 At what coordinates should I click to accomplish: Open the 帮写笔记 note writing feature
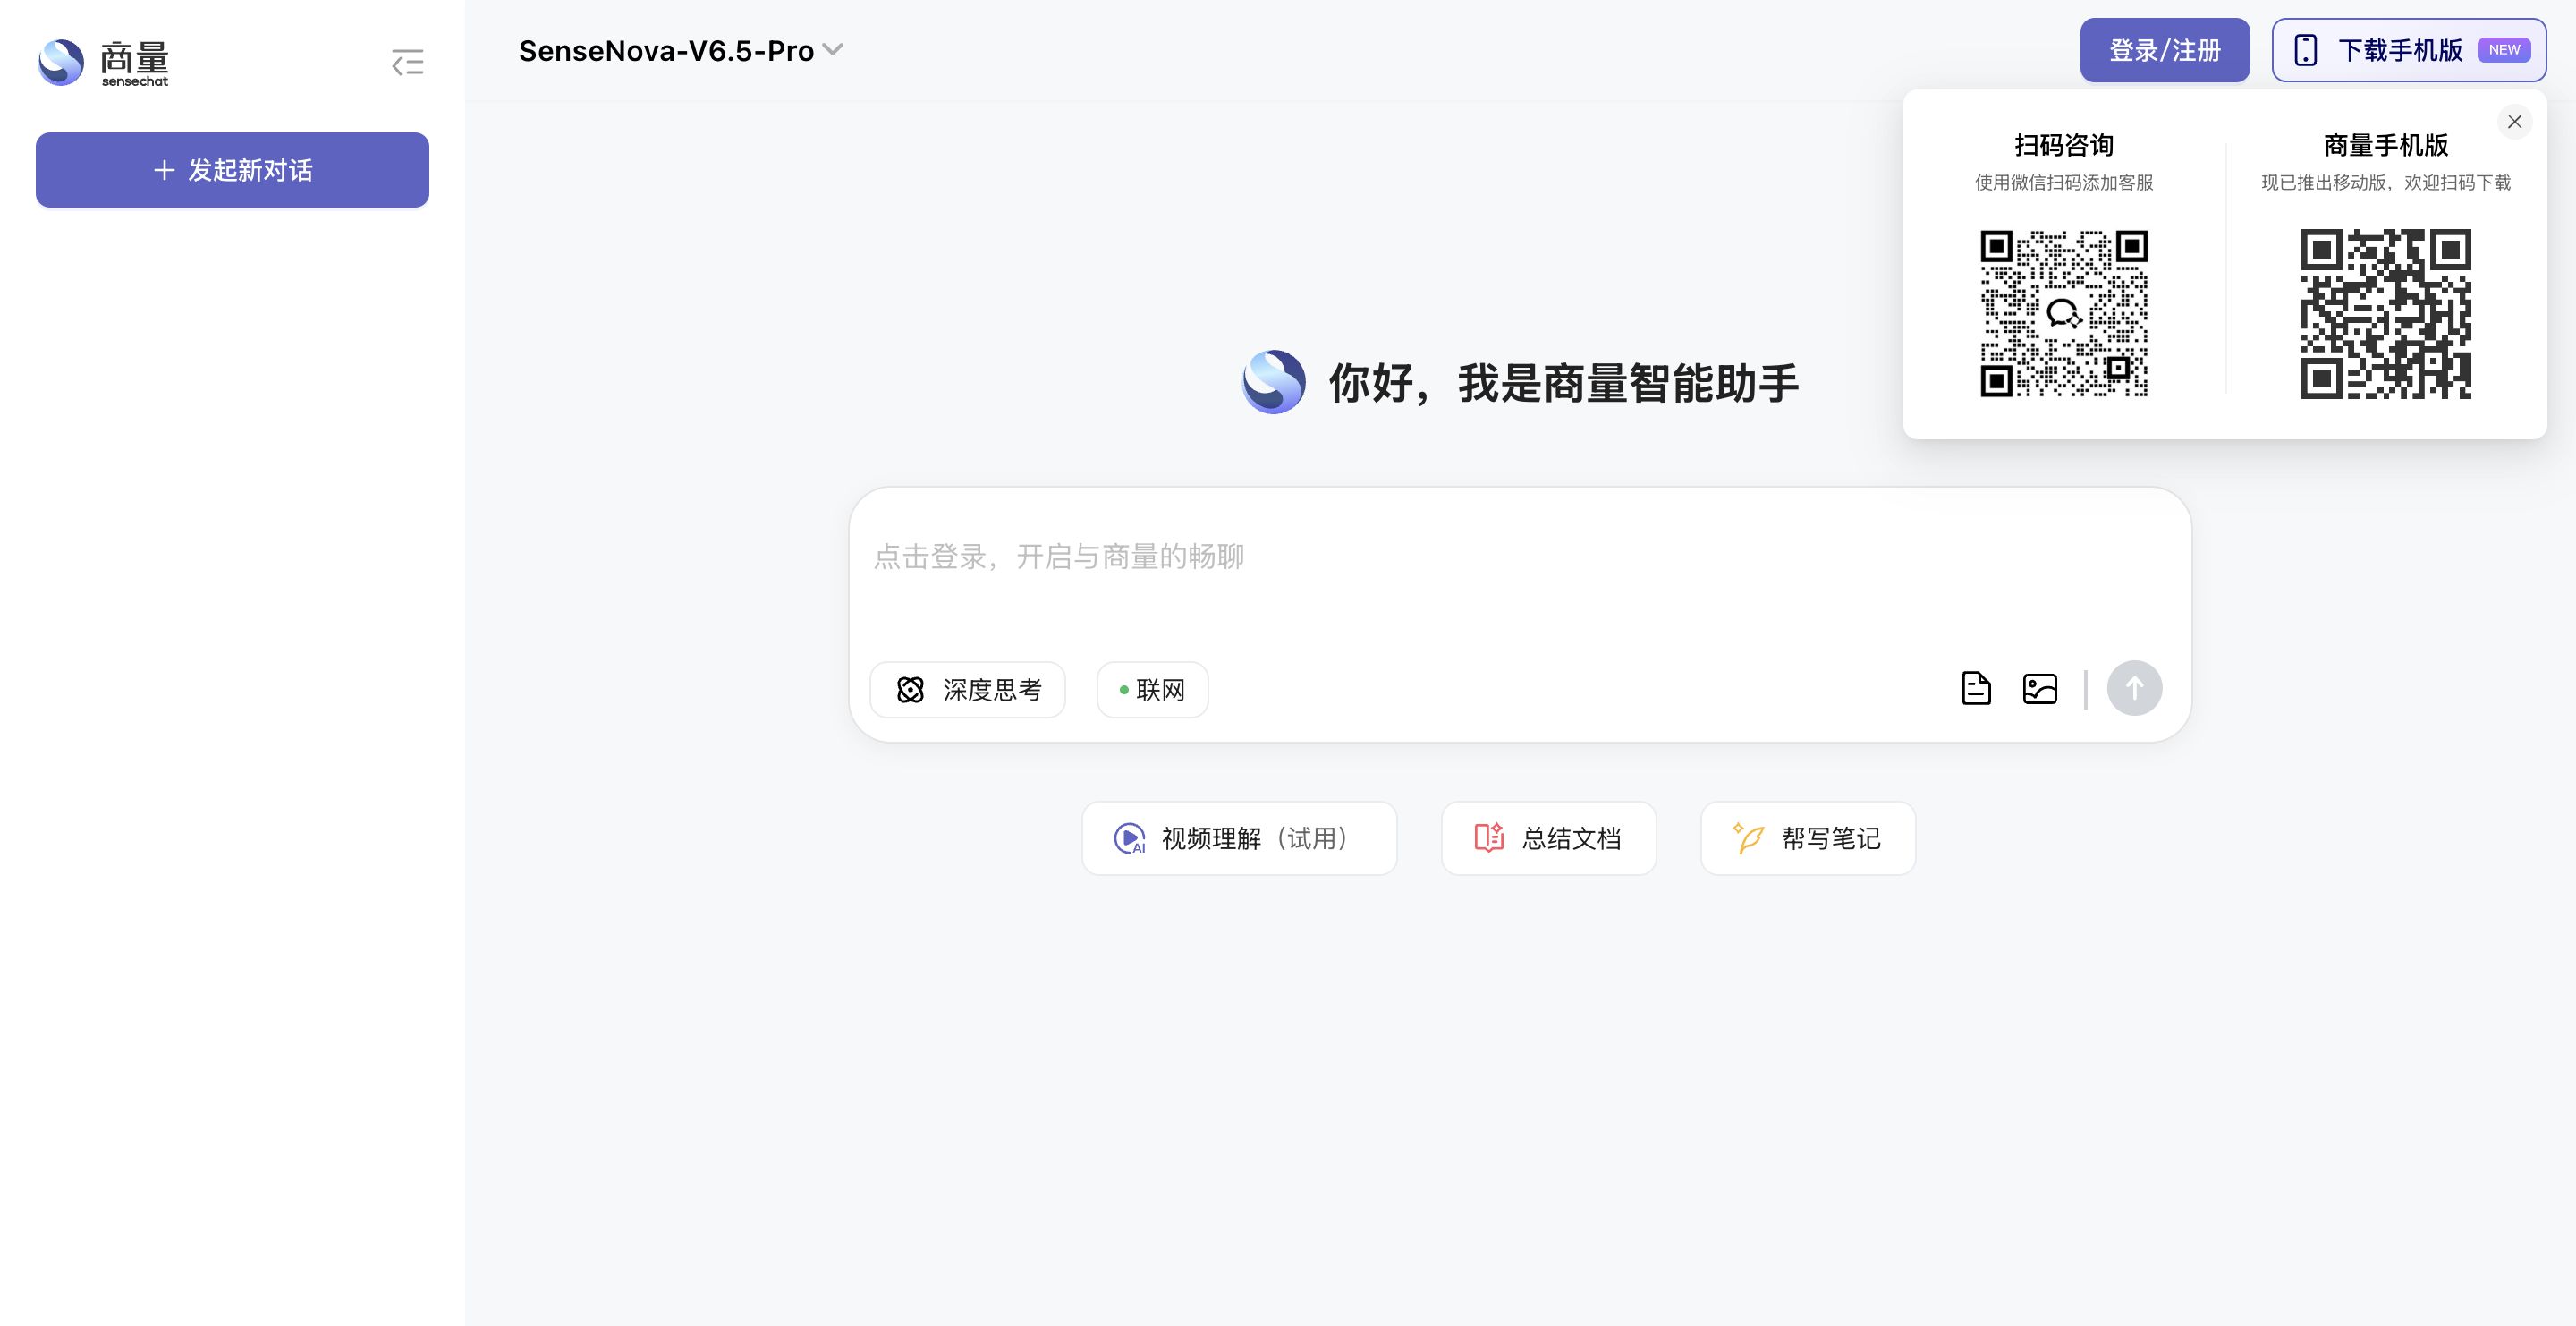(1808, 838)
